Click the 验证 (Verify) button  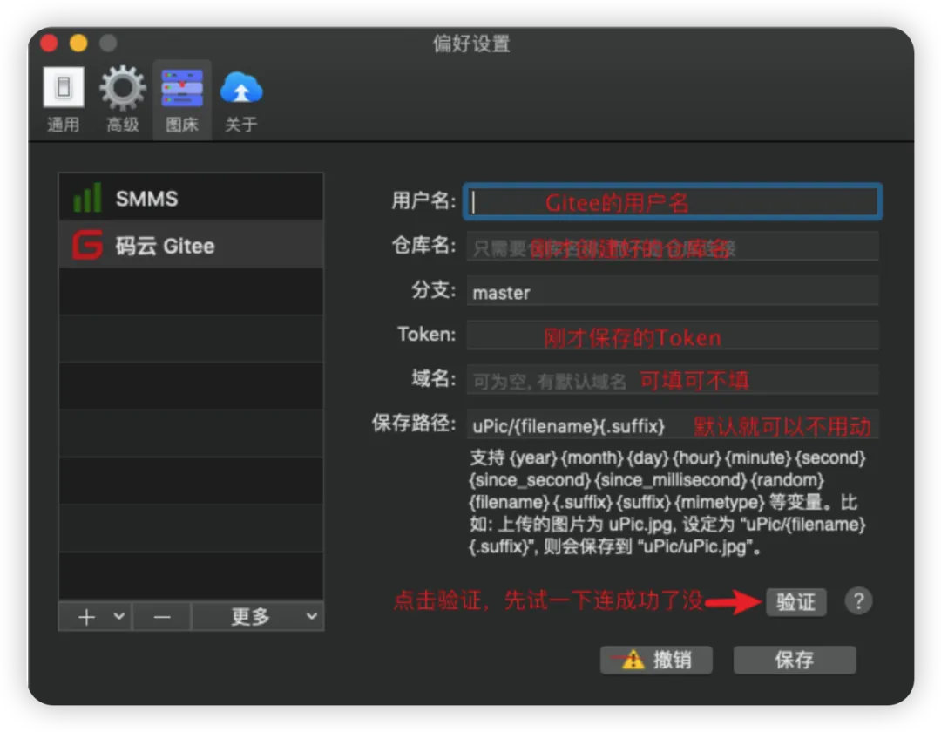pos(795,602)
